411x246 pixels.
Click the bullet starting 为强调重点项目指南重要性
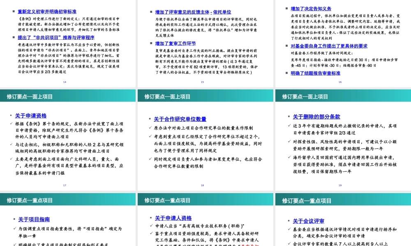click(x=70, y=232)
